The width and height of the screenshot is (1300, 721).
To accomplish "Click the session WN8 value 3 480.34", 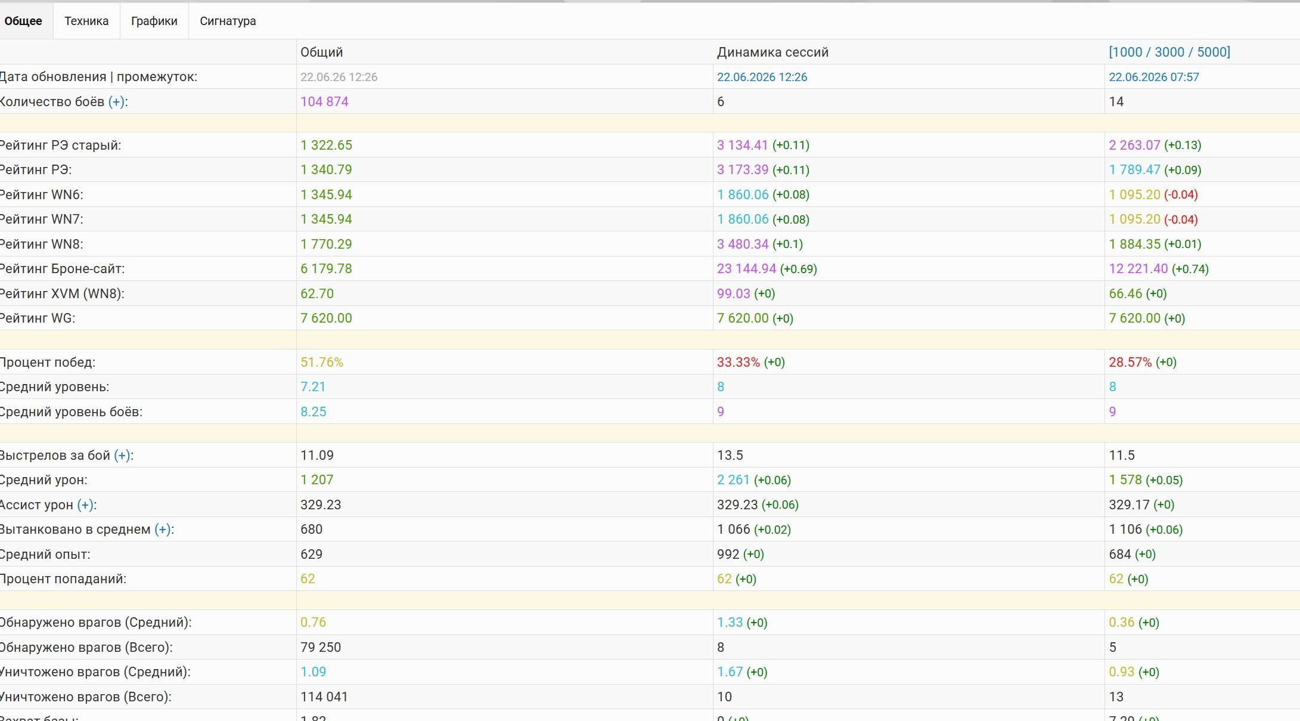I will [743, 245].
